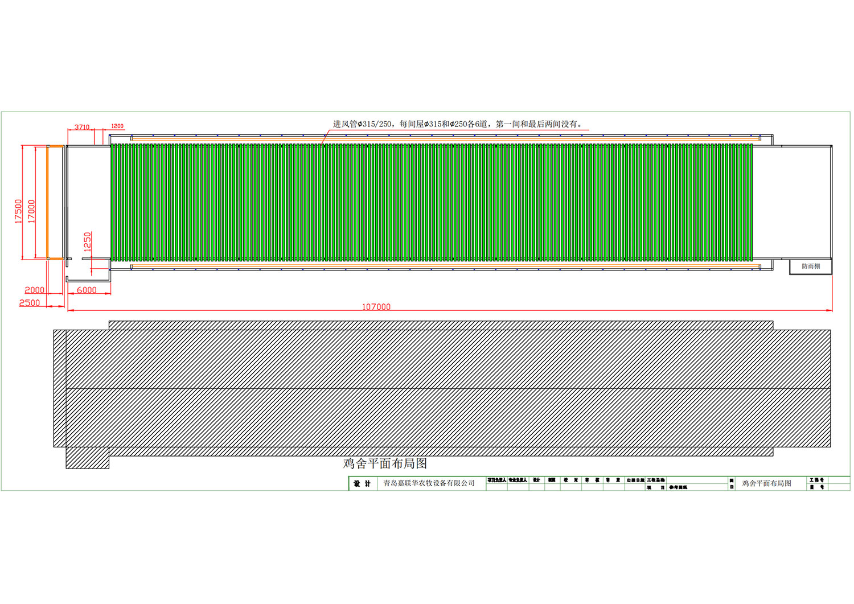Select company name 青岛嘉联华农牧设备有限公司

(x=429, y=483)
